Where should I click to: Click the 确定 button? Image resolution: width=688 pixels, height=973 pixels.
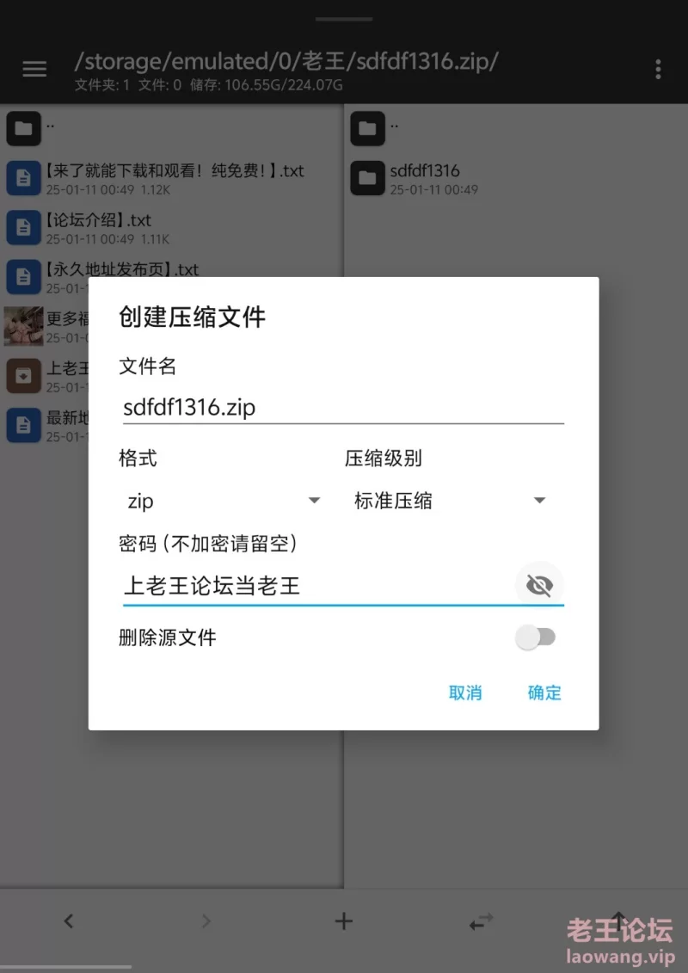click(x=544, y=693)
